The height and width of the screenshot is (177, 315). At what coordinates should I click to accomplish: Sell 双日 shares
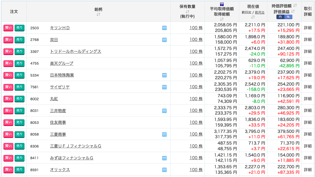click(x=19, y=40)
